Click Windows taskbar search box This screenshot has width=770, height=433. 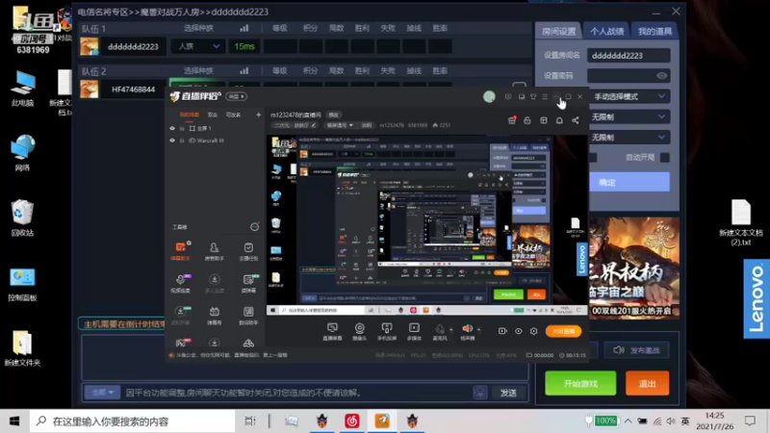click(x=133, y=421)
